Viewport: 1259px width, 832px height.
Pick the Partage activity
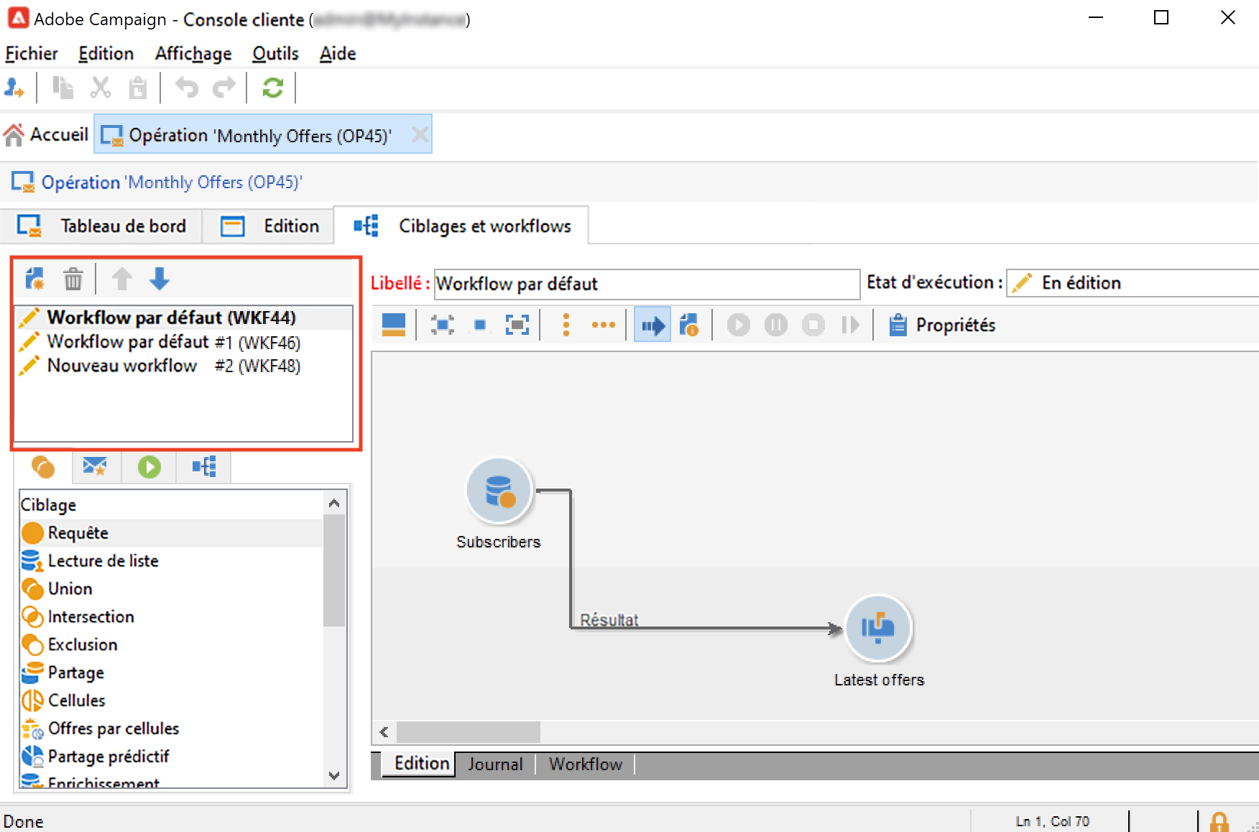[172, 673]
